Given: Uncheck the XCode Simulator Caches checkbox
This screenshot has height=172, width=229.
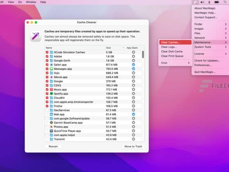Looking at the screenshot, I should (x=47, y=52).
